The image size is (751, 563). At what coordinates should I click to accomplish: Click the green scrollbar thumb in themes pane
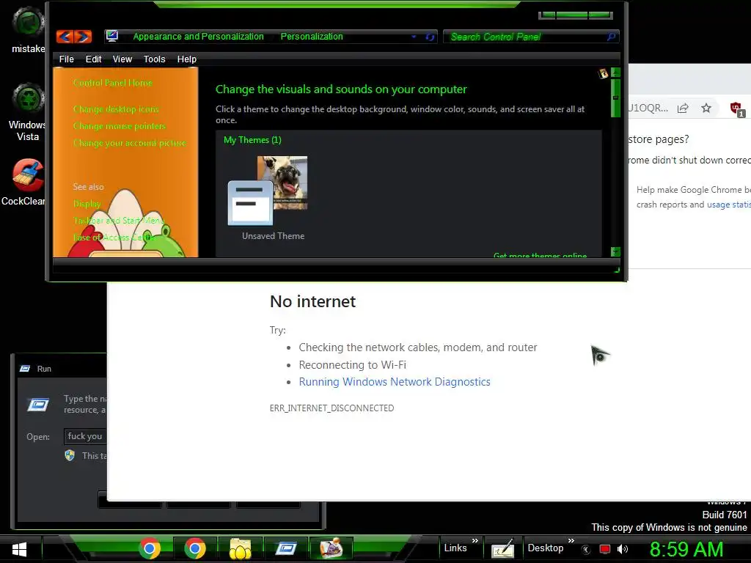coord(616,97)
